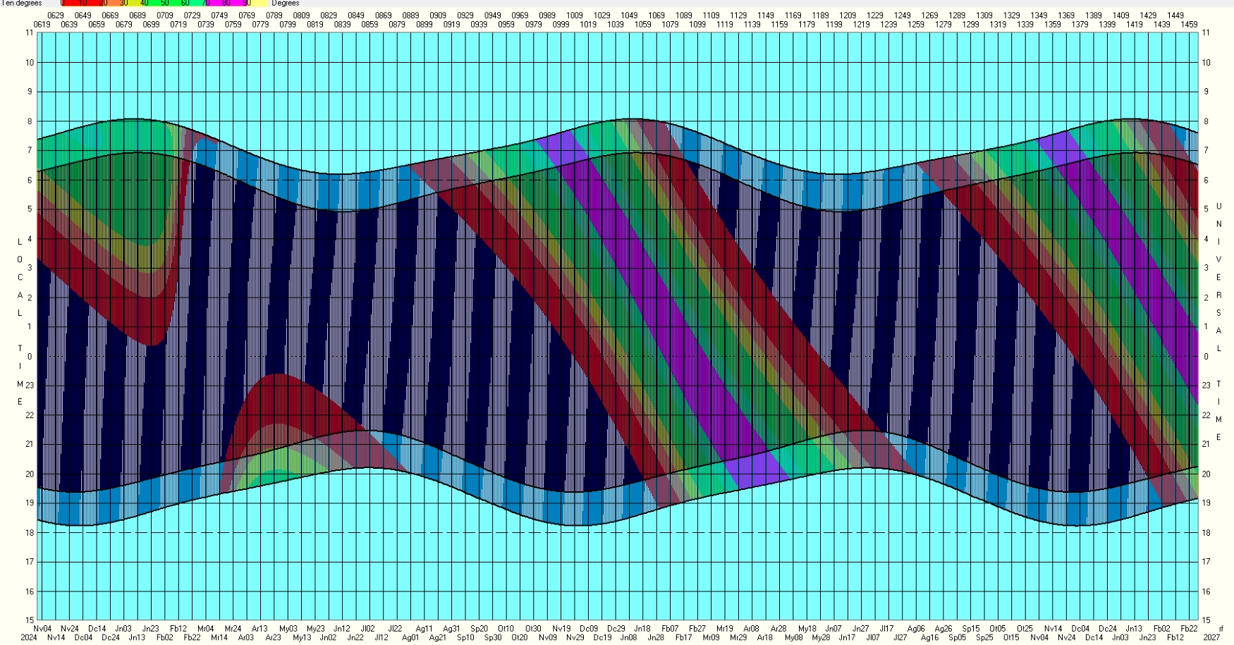
Task: Click the 18 hour label on the universal time axis
Action: (1206, 533)
